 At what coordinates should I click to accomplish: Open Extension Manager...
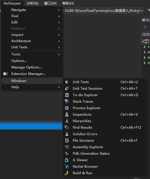pos(32,74)
